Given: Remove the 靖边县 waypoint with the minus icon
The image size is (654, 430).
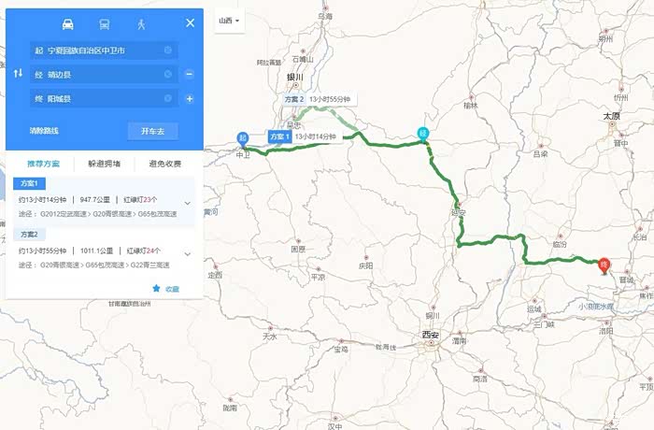Looking at the screenshot, I should coord(190,74).
